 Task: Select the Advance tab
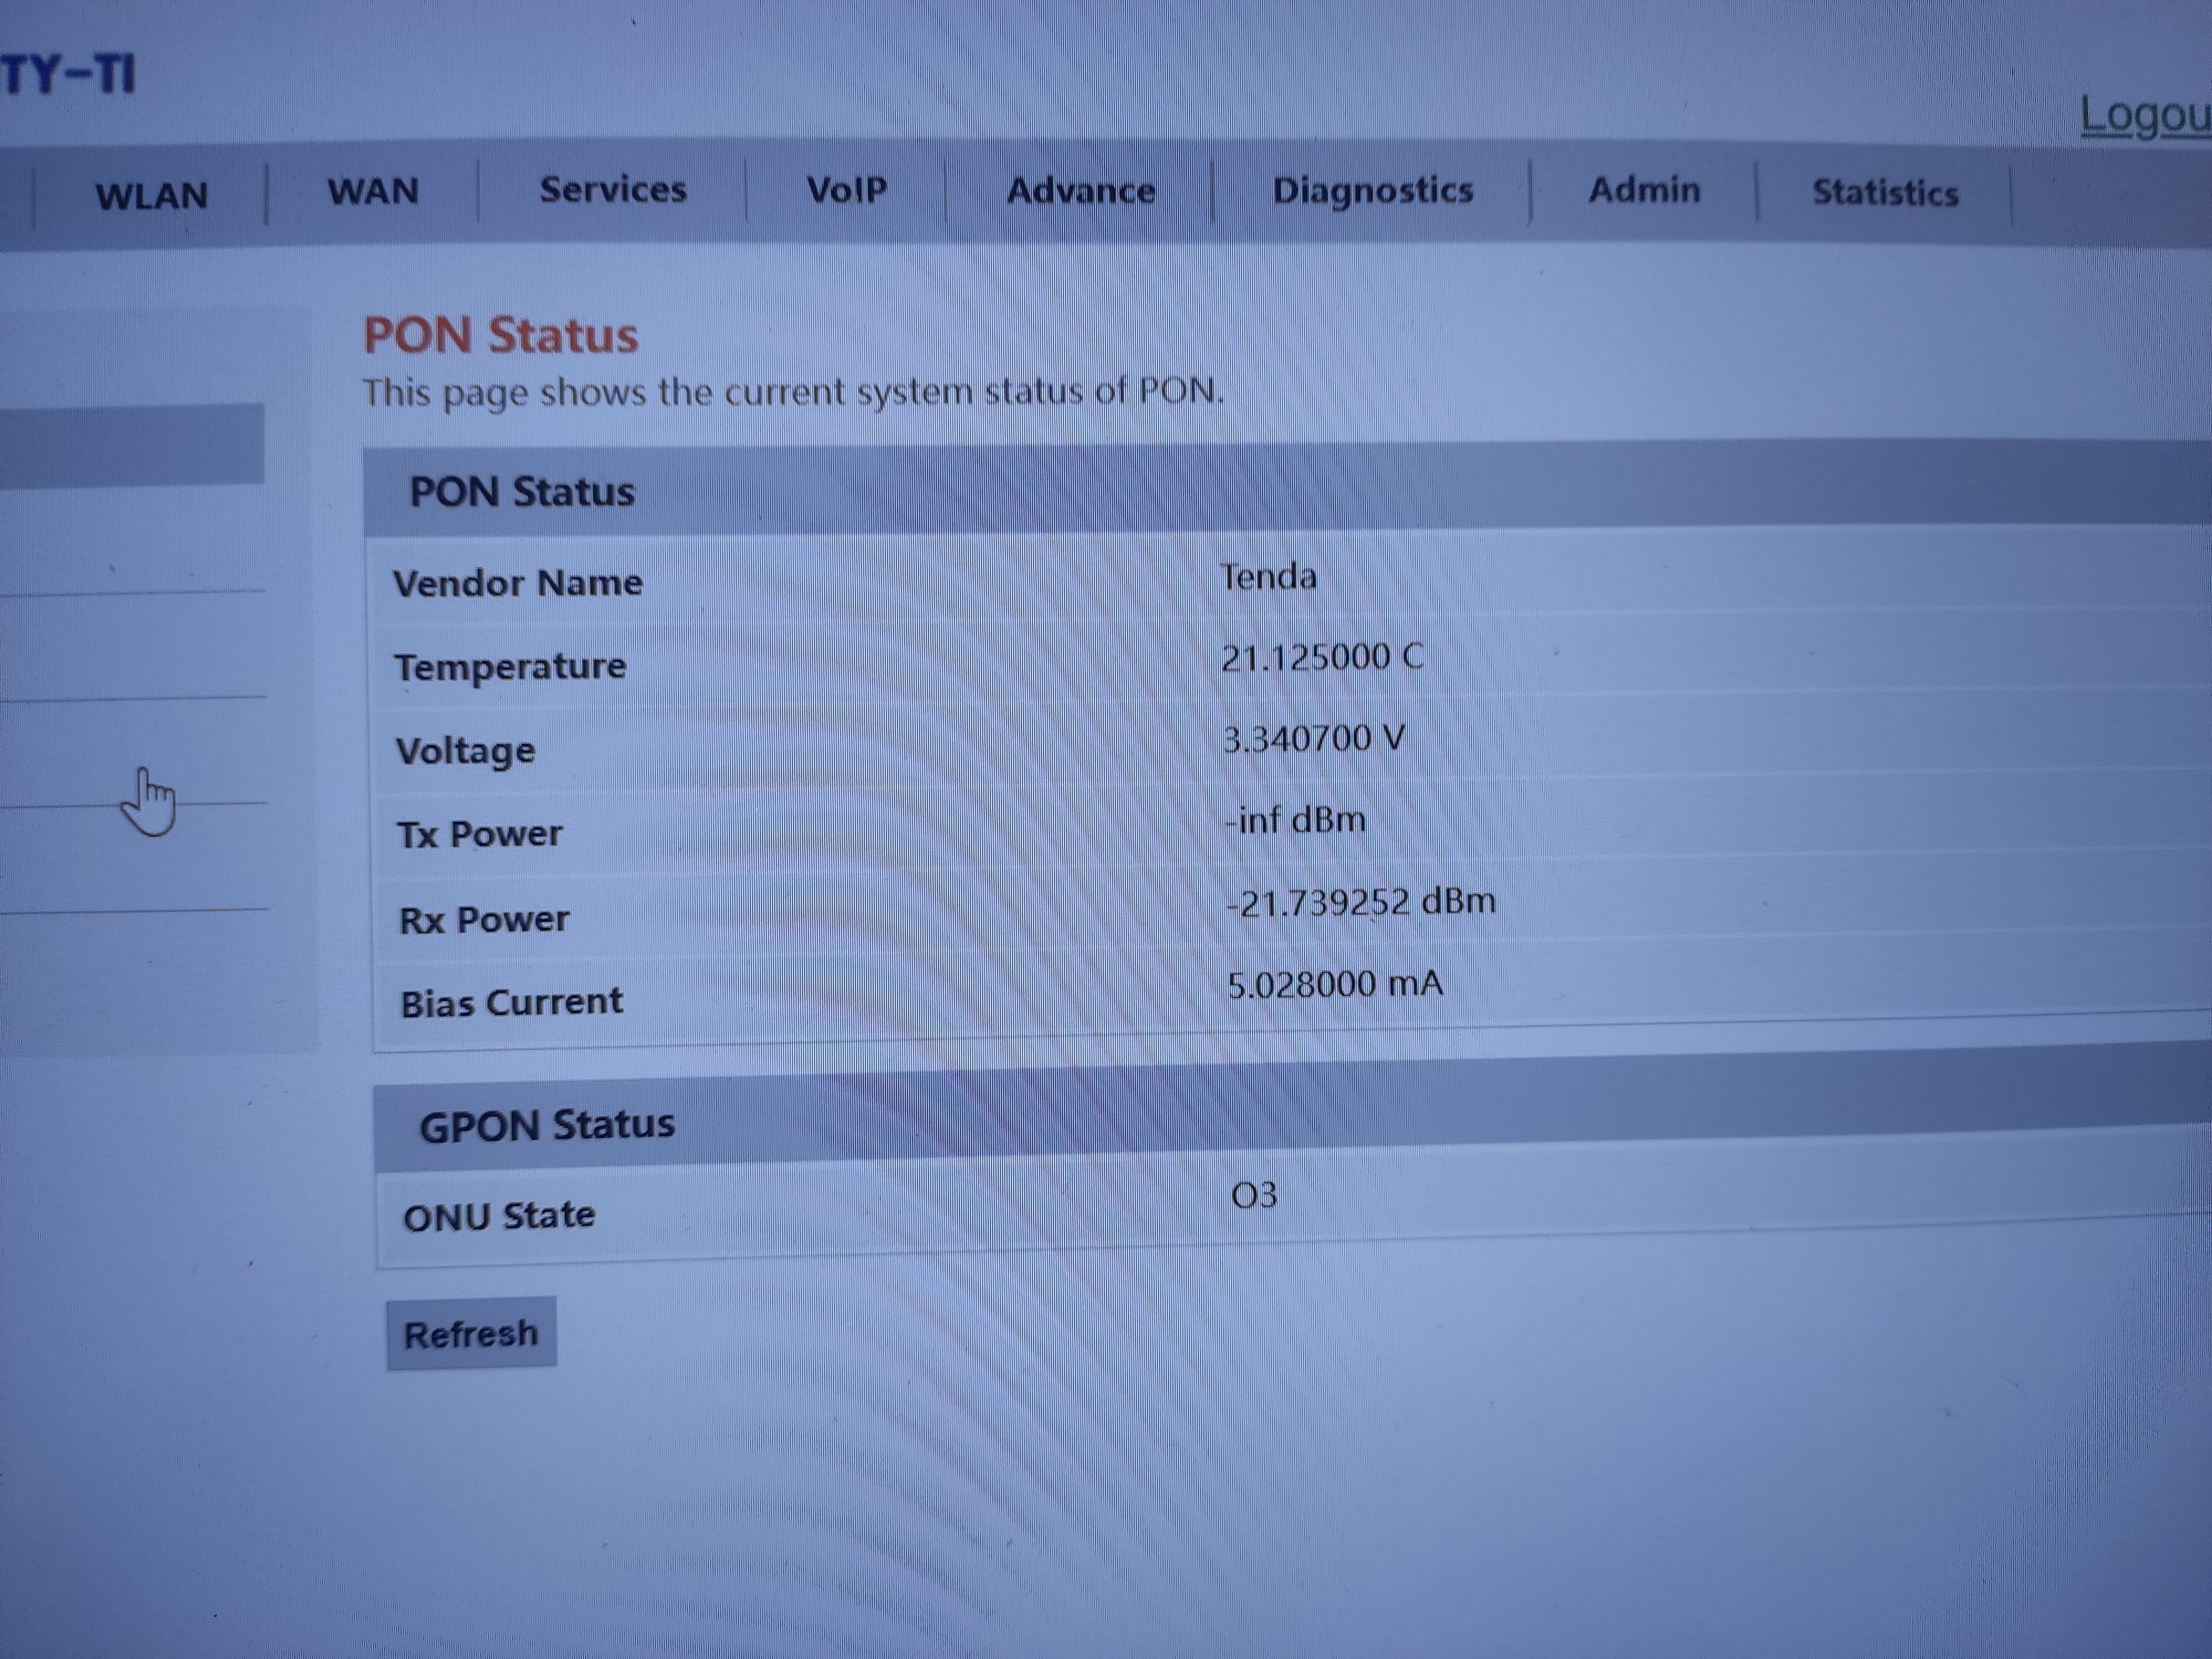coord(1080,190)
